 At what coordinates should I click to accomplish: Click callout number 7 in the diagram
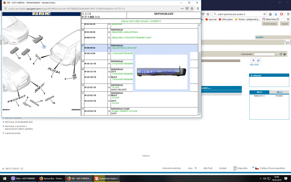[x=44, y=47]
